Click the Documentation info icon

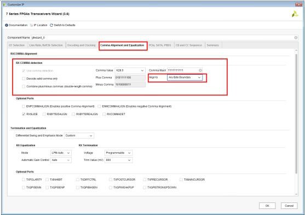tap(7, 25)
